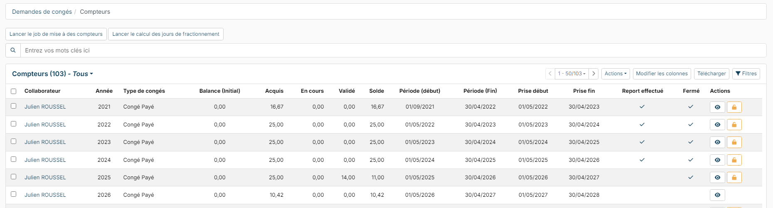Image resolution: width=773 pixels, height=208 pixels.
Task: Check the 2024 Julien ROUSSEL row
Action: click(13, 159)
